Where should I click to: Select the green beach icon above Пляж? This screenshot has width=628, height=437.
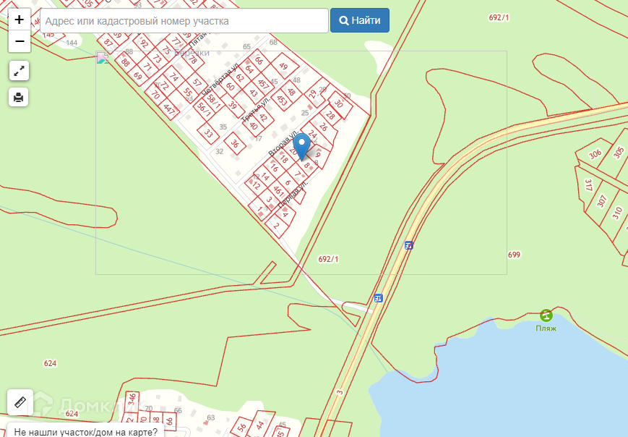pos(546,315)
